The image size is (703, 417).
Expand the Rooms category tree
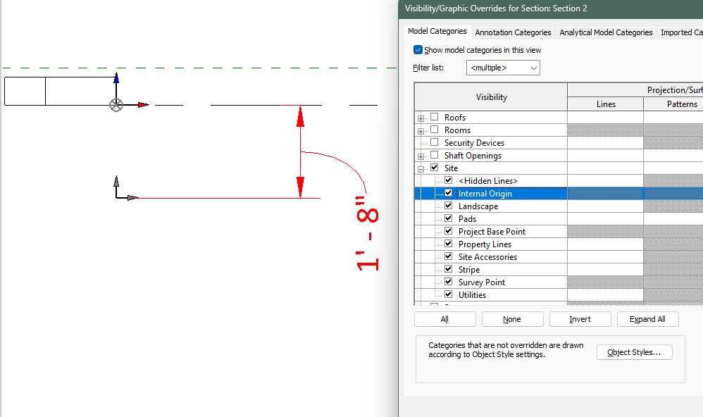click(x=421, y=130)
